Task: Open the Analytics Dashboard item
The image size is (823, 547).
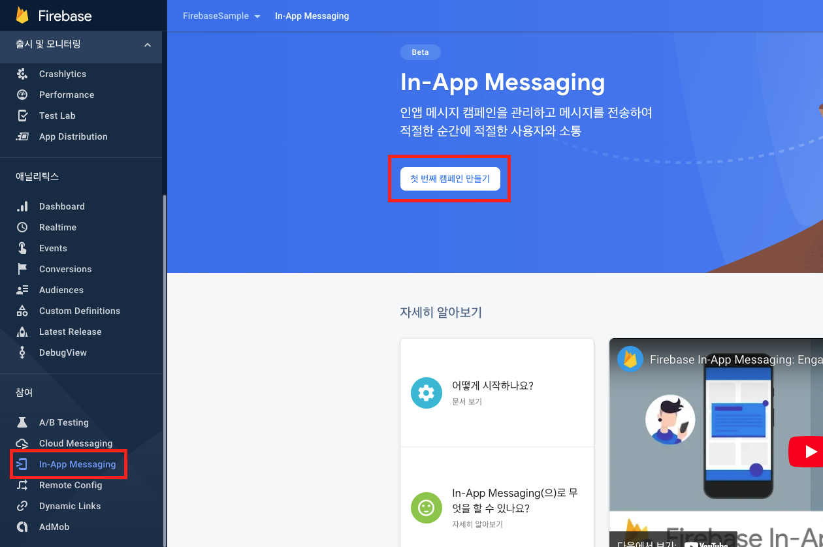Action: pos(62,206)
